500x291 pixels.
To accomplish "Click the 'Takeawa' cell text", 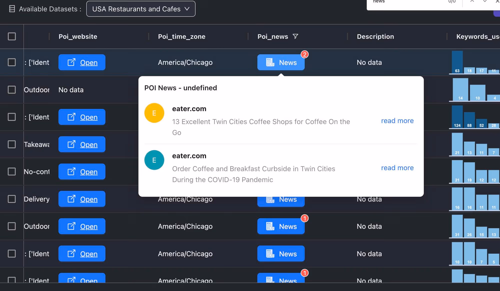I will [x=37, y=144].
